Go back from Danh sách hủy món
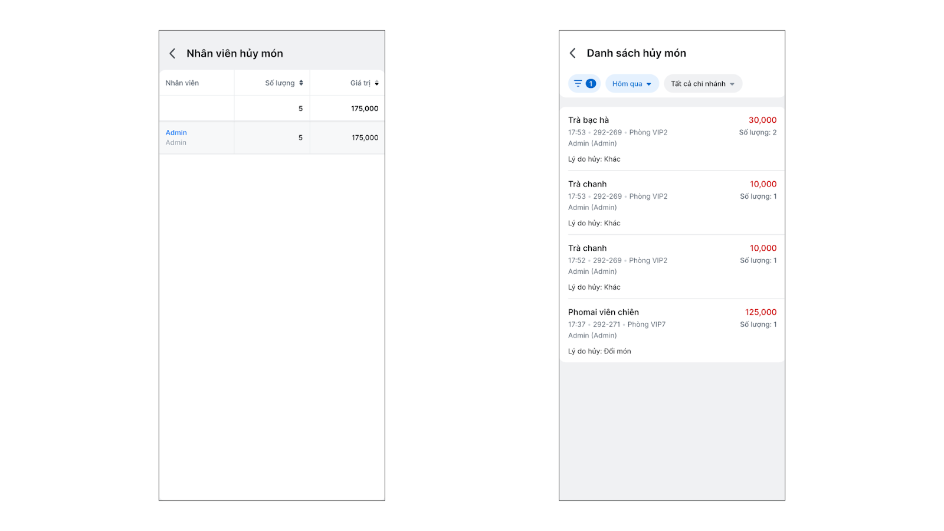This screenshot has height=531, width=944. click(x=572, y=54)
